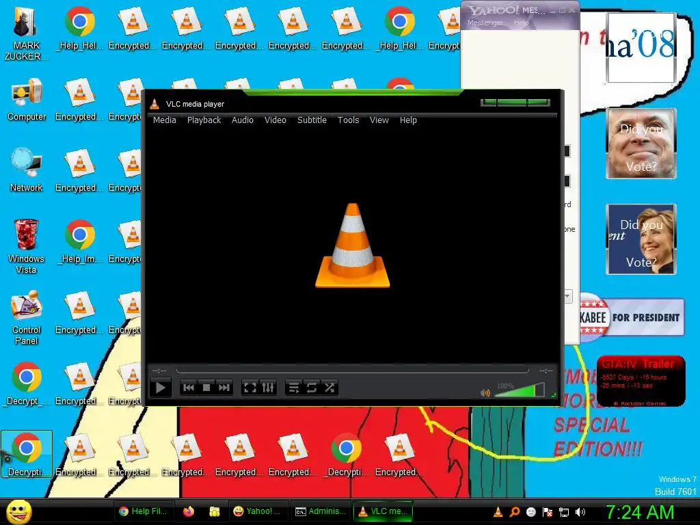The width and height of the screenshot is (700, 525).
Task: Stop playback using the VLC Stop button
Action: pos(206,388)
